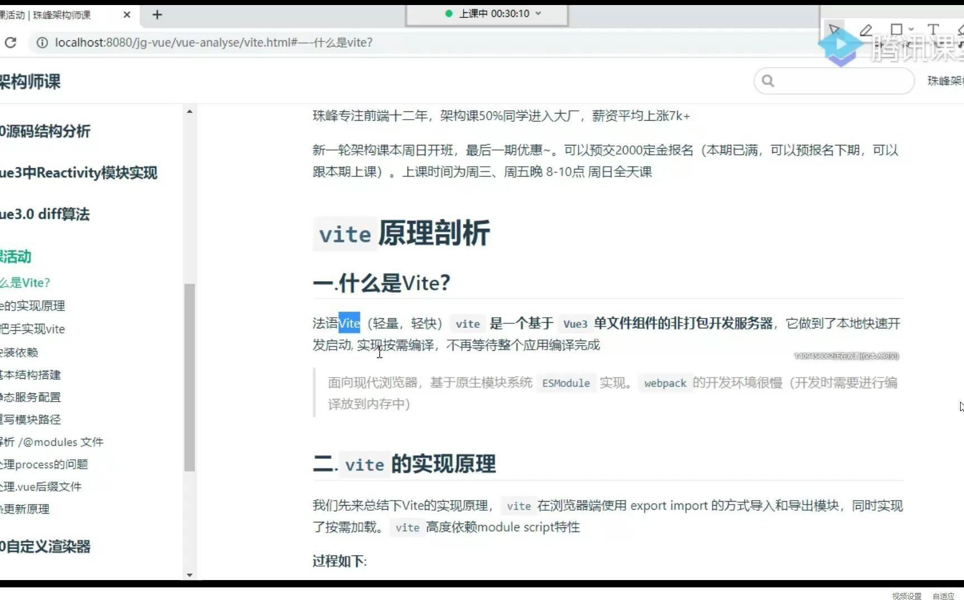
Task: Select the rectangle shape tool
Action: pos(896,29)
